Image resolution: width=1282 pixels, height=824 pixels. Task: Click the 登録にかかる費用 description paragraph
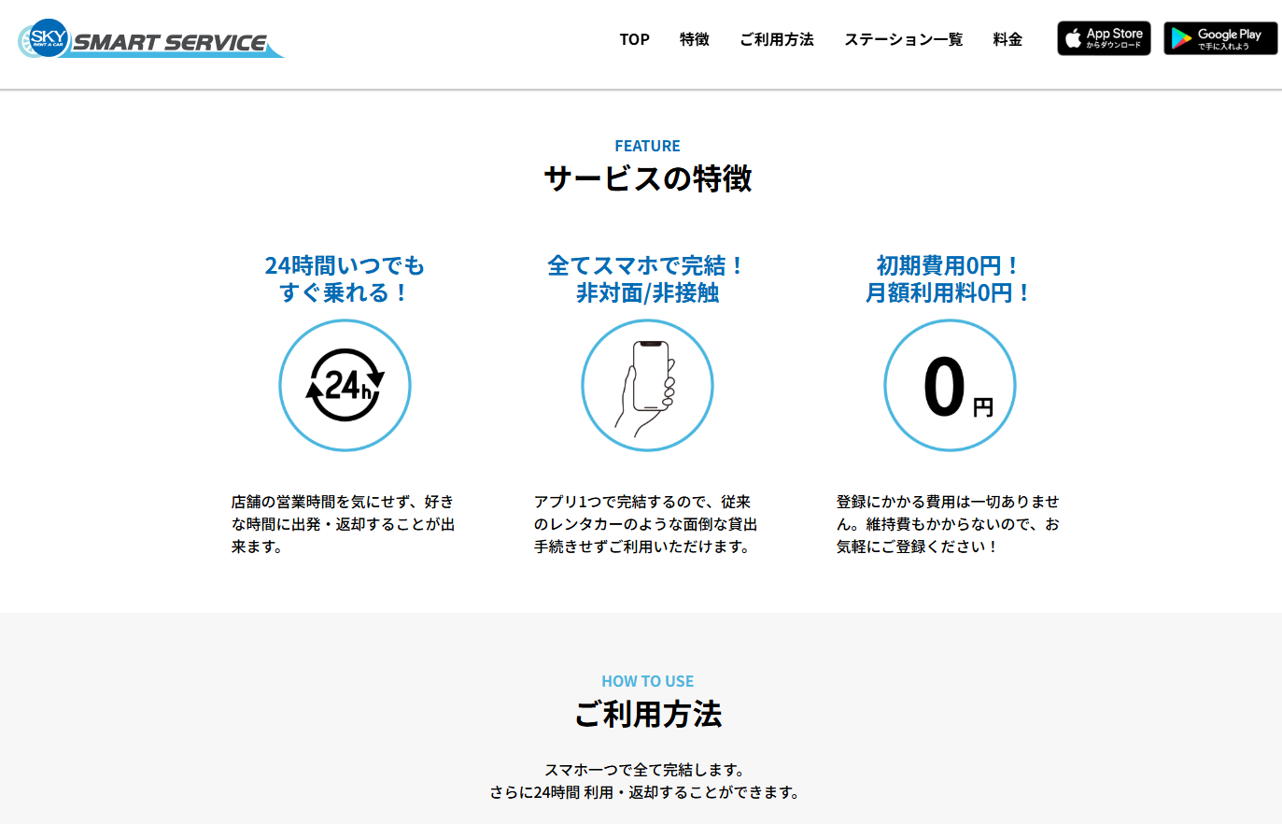[949, 524]
